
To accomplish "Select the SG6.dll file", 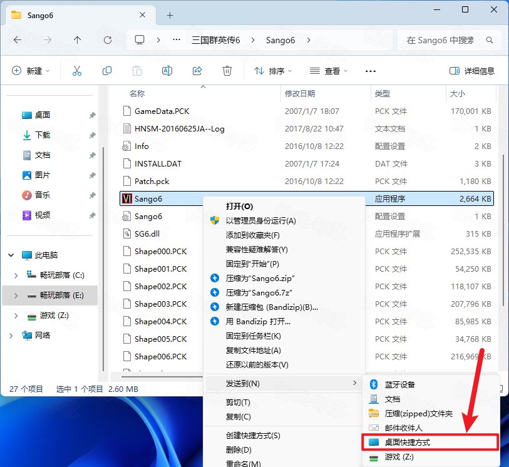I will coord(162,233).
